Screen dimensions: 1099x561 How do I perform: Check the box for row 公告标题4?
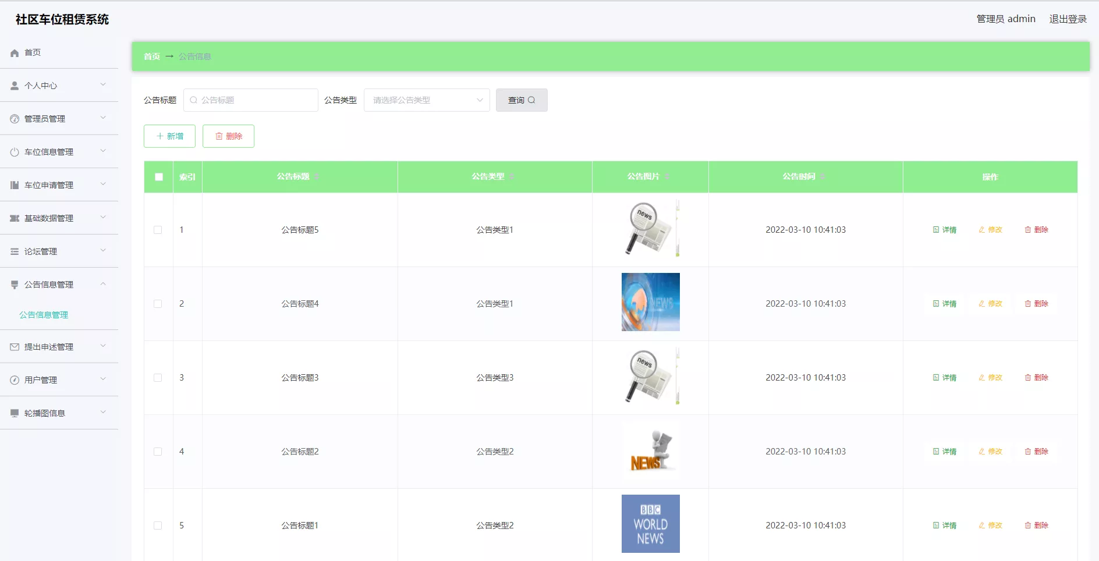click(x=158, y=304)
